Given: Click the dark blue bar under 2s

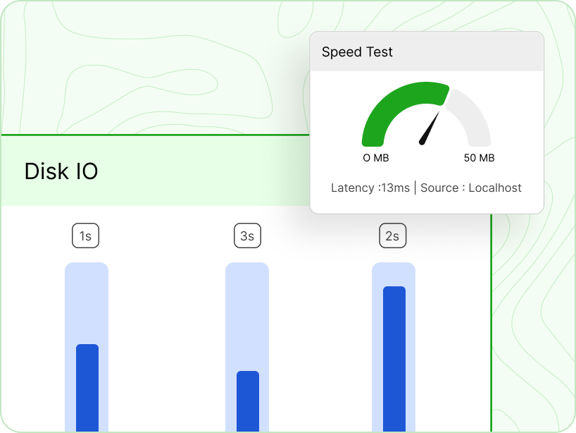Looking at the screenshot, I should click(x=394, y=359).
